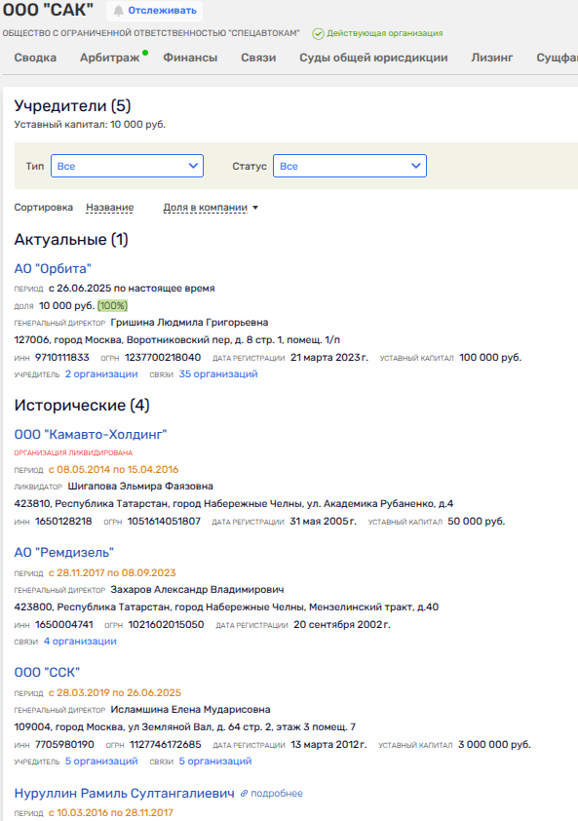Open the Лизинг tab

point(491,58)
